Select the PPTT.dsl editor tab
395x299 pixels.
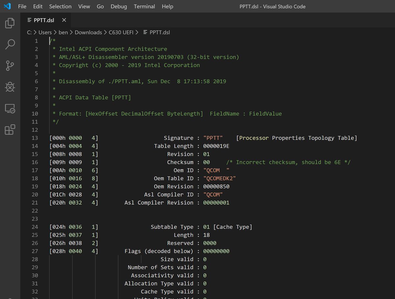[45, 20]
